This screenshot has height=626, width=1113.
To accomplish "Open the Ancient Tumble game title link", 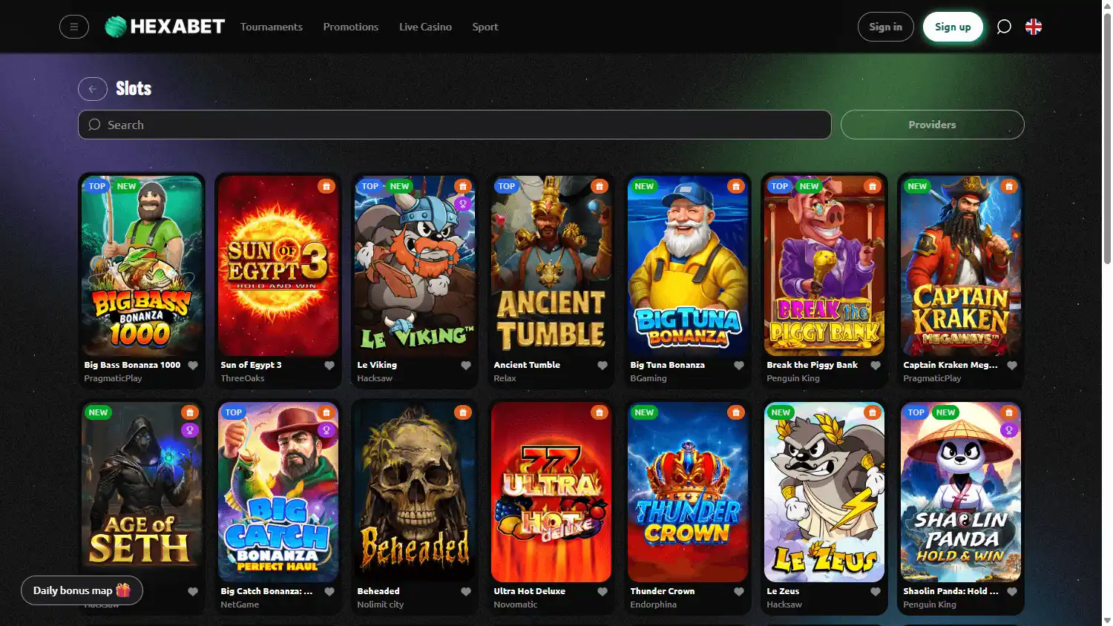I will click(527, 365).
